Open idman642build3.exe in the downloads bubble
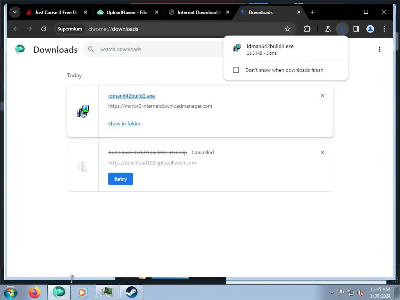Screen dimensions: 400x300 (x=286, y=49)
